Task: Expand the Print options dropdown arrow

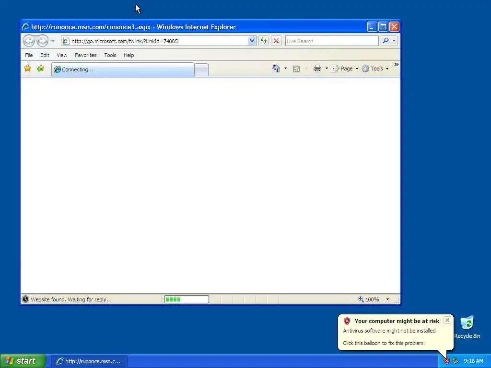Action: [326, 69]
